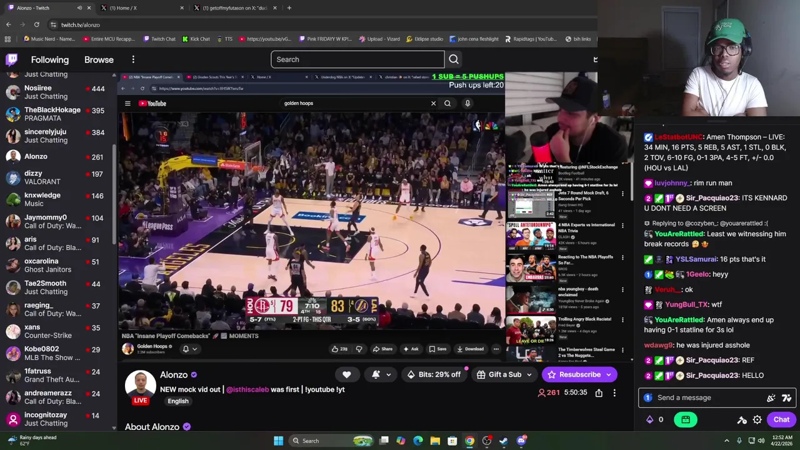Click the green channel points treasure chest

[x=686, y=419]
